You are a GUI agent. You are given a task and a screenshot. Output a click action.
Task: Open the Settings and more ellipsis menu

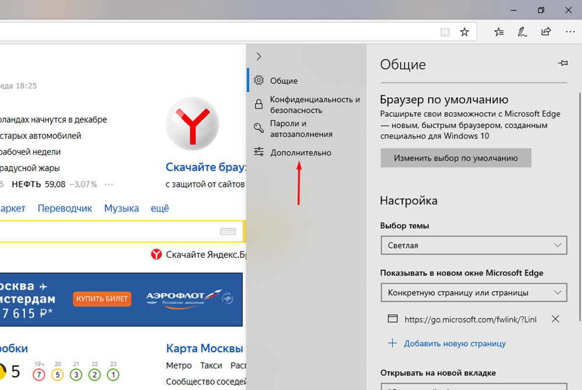coord(570,32)
